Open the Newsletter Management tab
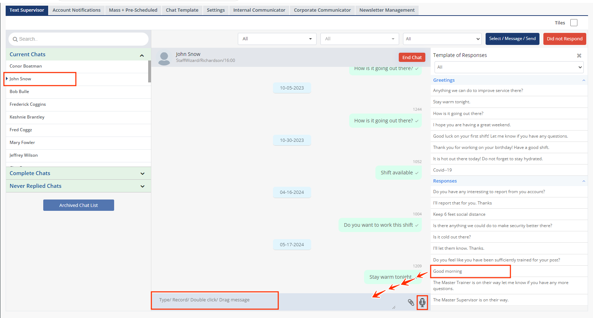Screen dimensions: 593x318 coord(387,10)
